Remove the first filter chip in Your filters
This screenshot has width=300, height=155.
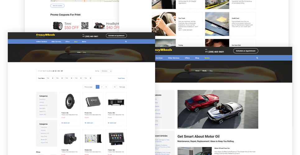[x=53, y=78]
